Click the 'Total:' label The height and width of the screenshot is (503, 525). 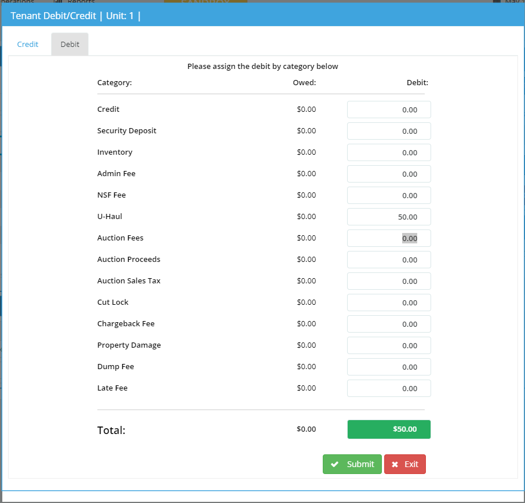click(x=111, y=430)
